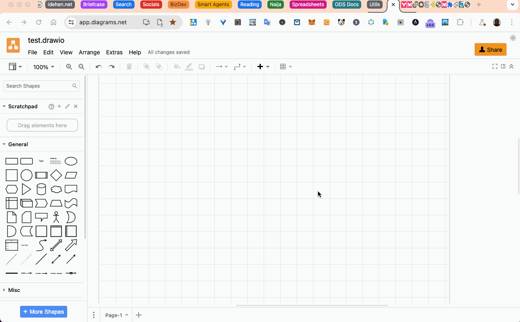The image size is (520, 322).
Task: Select the Cloud shape in General shapes
Action: click(56, 189)
